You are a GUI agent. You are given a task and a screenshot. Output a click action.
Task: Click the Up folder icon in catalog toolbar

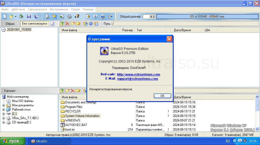pos(62,91)
